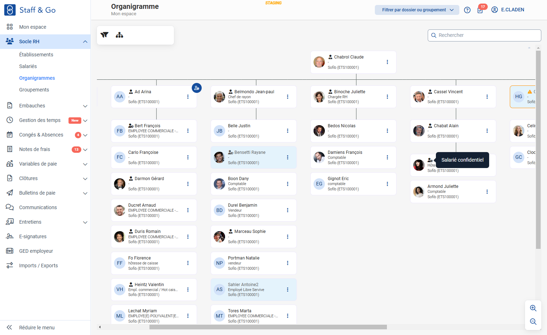Open Bensetti Rayane's three-dot menu
The height and width of the screenshot is (335, 547).
point(288,157)
